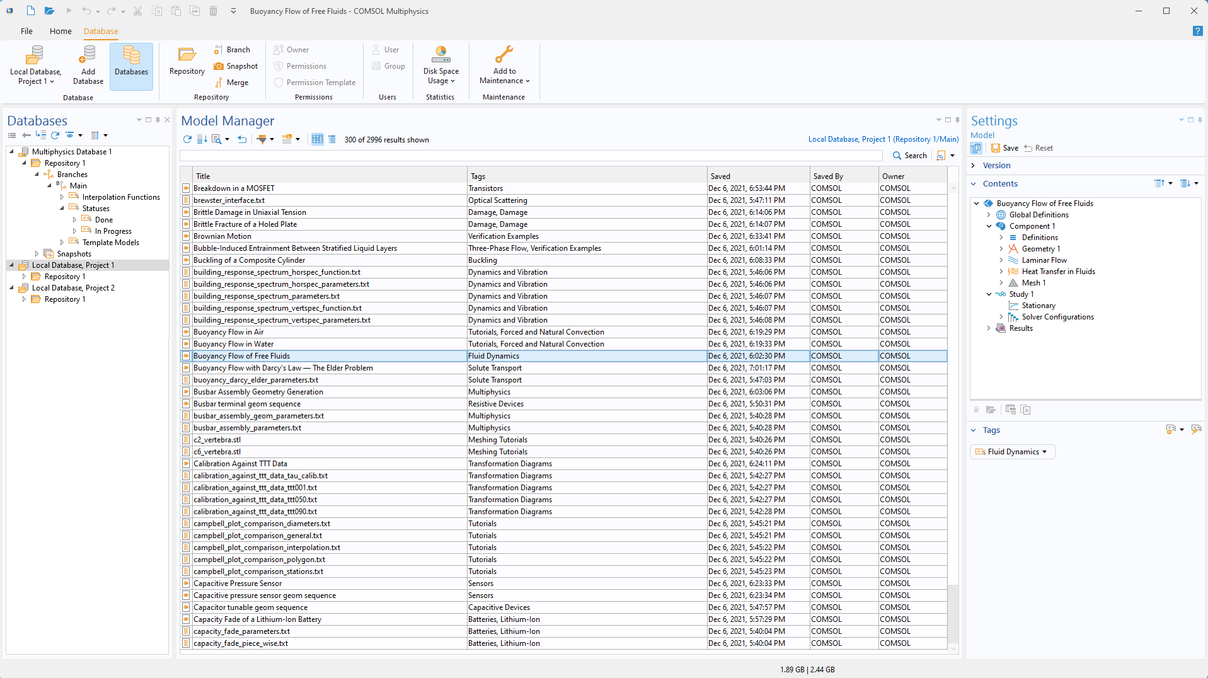The image size is (1208, 678).
Task: Click the search document icon in Model Manager
Action: (217, 139)
